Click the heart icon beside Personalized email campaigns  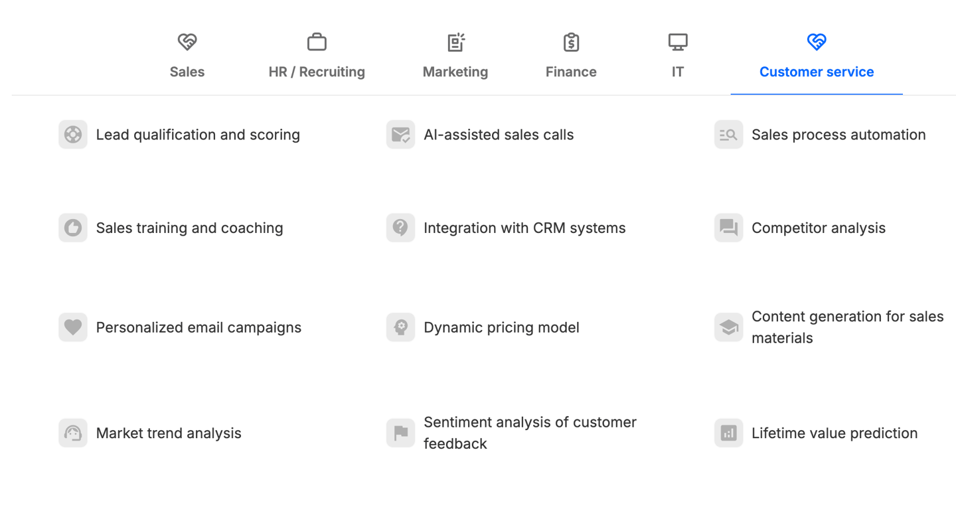click(x=73, y=327)
